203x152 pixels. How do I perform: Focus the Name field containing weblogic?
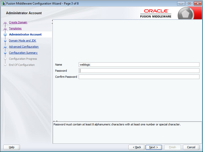(139, 65)
